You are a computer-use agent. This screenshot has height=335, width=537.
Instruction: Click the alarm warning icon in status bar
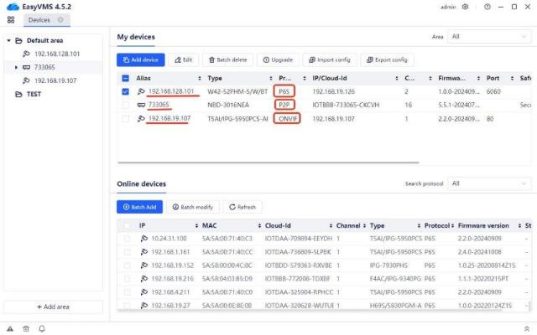10,327
